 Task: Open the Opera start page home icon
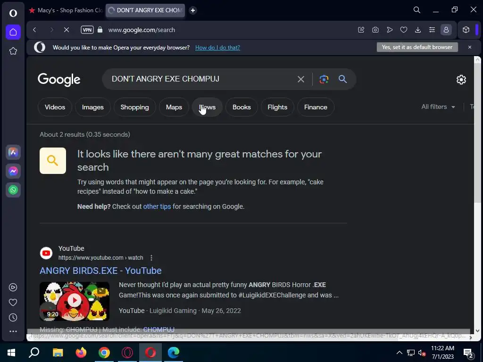point(13,32)
